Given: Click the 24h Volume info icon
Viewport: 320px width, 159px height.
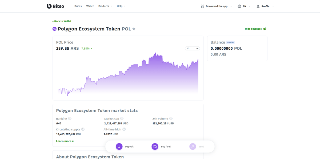Looking at the screenshot, I should point(171,118).
